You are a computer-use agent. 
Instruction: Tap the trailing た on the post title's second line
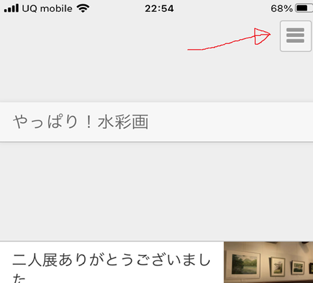tap(19, 278)
